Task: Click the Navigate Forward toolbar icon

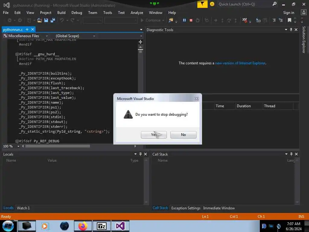Action: point(20,20)
